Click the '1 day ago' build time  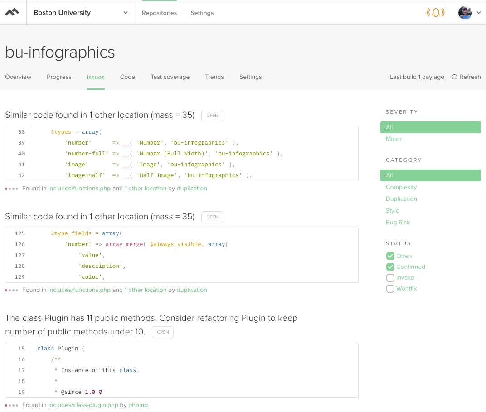click(431, 77)
